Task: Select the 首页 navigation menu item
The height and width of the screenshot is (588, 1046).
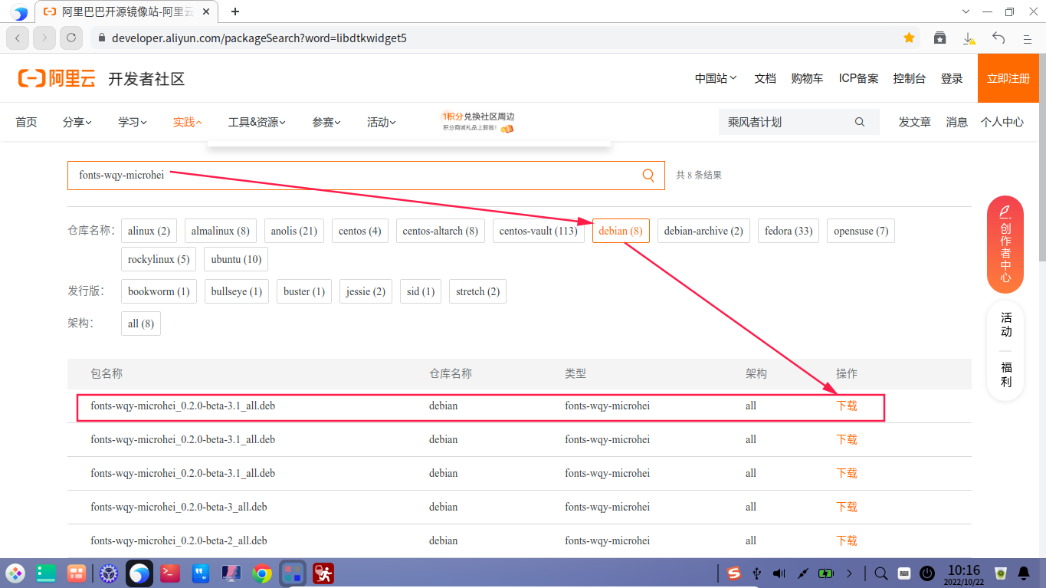Action: tap(25, 121)
